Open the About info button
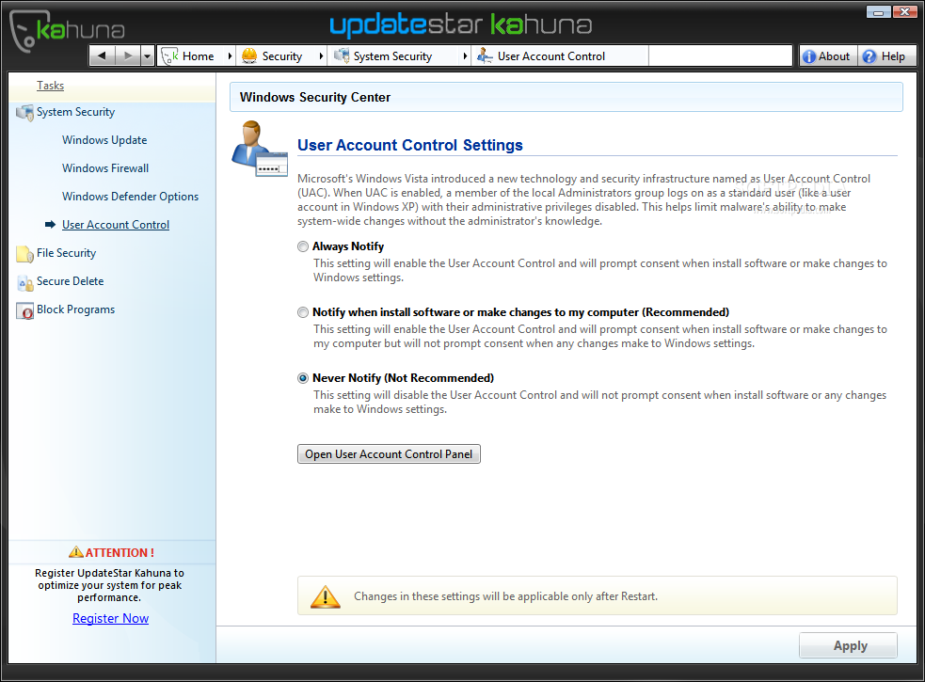This screenshot has width=925, height=682. point(828,56)
